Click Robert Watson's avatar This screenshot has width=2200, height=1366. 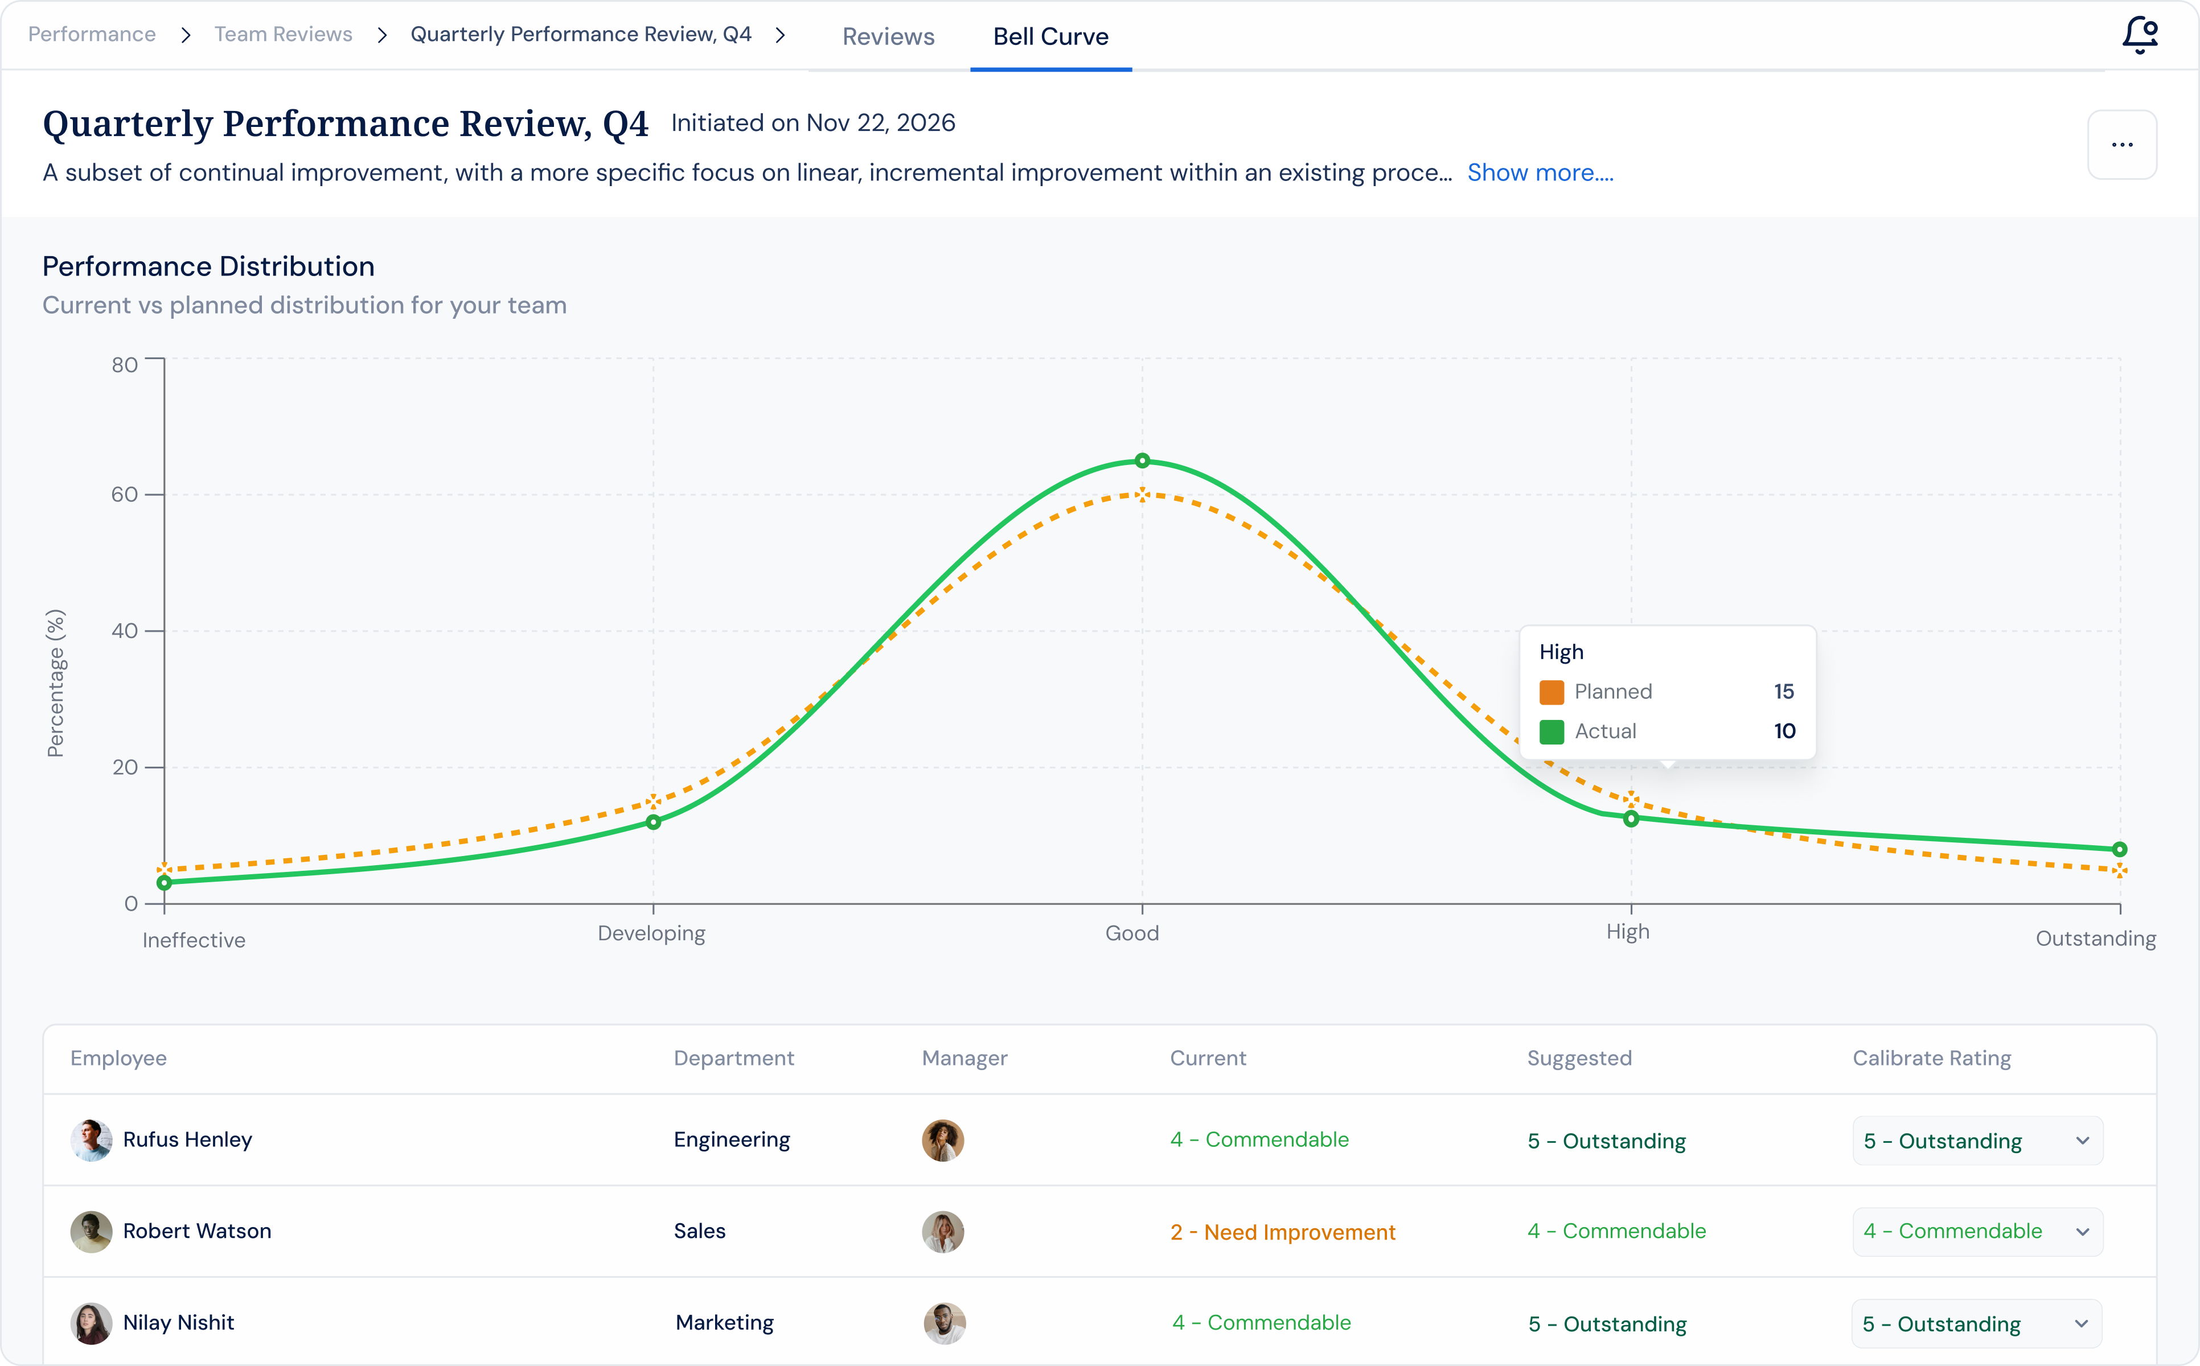(91, 1231)
